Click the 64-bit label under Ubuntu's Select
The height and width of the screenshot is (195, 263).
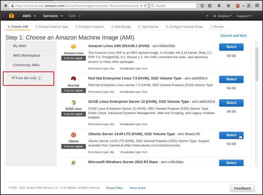coord(231,144)
